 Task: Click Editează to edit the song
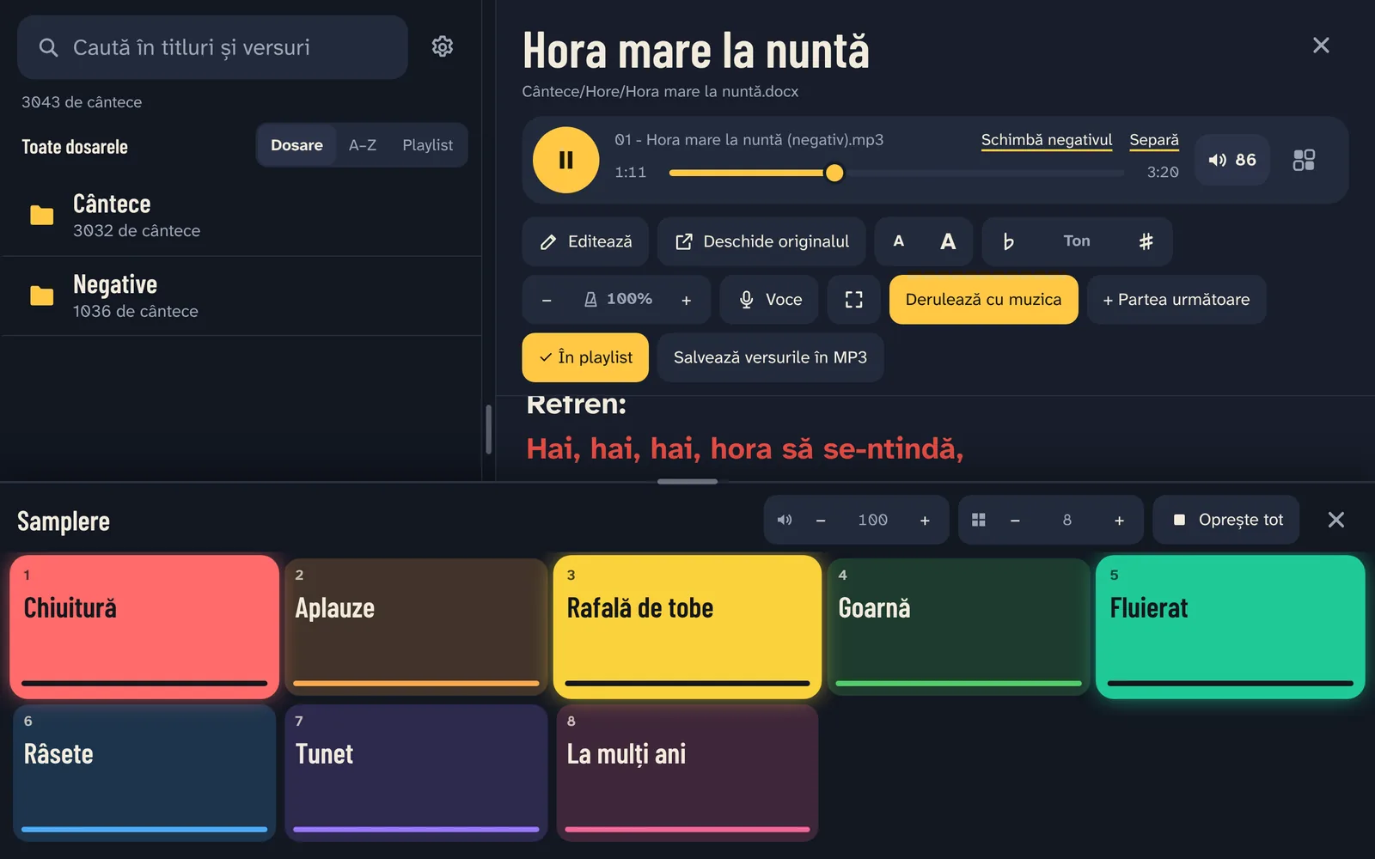point(585,241)
